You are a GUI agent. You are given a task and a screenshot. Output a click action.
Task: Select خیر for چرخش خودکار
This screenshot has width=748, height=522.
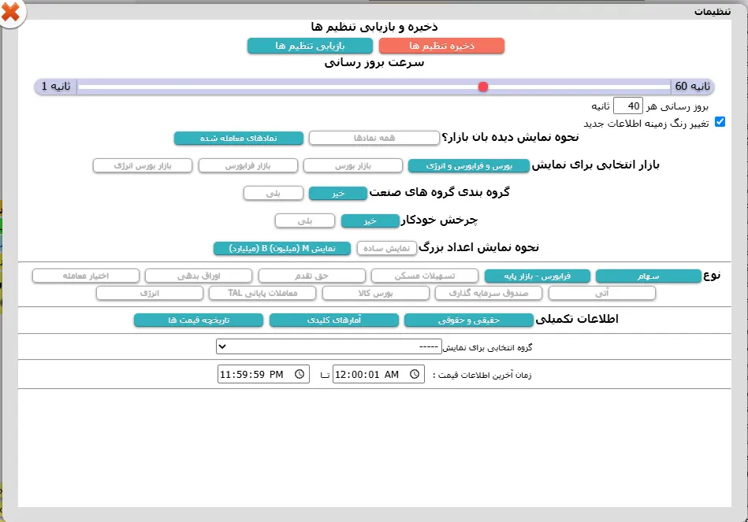(370, 220)
